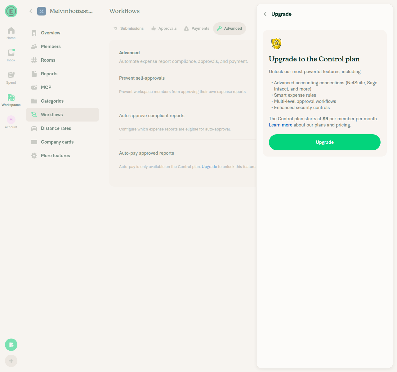The height and width of the screenshot is (372, 397).
Task: Go back from workspace Melvinbottest using chevron
Action: pyautogui.click(x=31, y=11)
